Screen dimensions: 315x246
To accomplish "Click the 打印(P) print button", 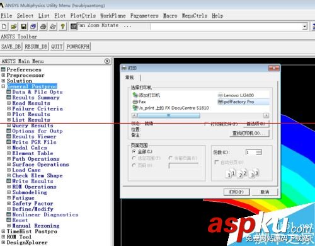I will [236, 192].
